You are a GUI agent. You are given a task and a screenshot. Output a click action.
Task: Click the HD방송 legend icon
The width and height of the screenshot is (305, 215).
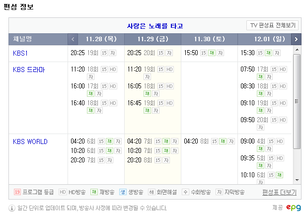[x=63, y=192]
